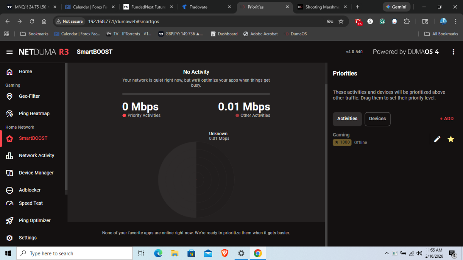Bookmark this page with the star icon
The height and width of the screenshot is (260, 463).
pos(341,22)
